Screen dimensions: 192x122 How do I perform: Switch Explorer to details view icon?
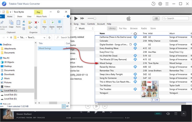(64, 106)
